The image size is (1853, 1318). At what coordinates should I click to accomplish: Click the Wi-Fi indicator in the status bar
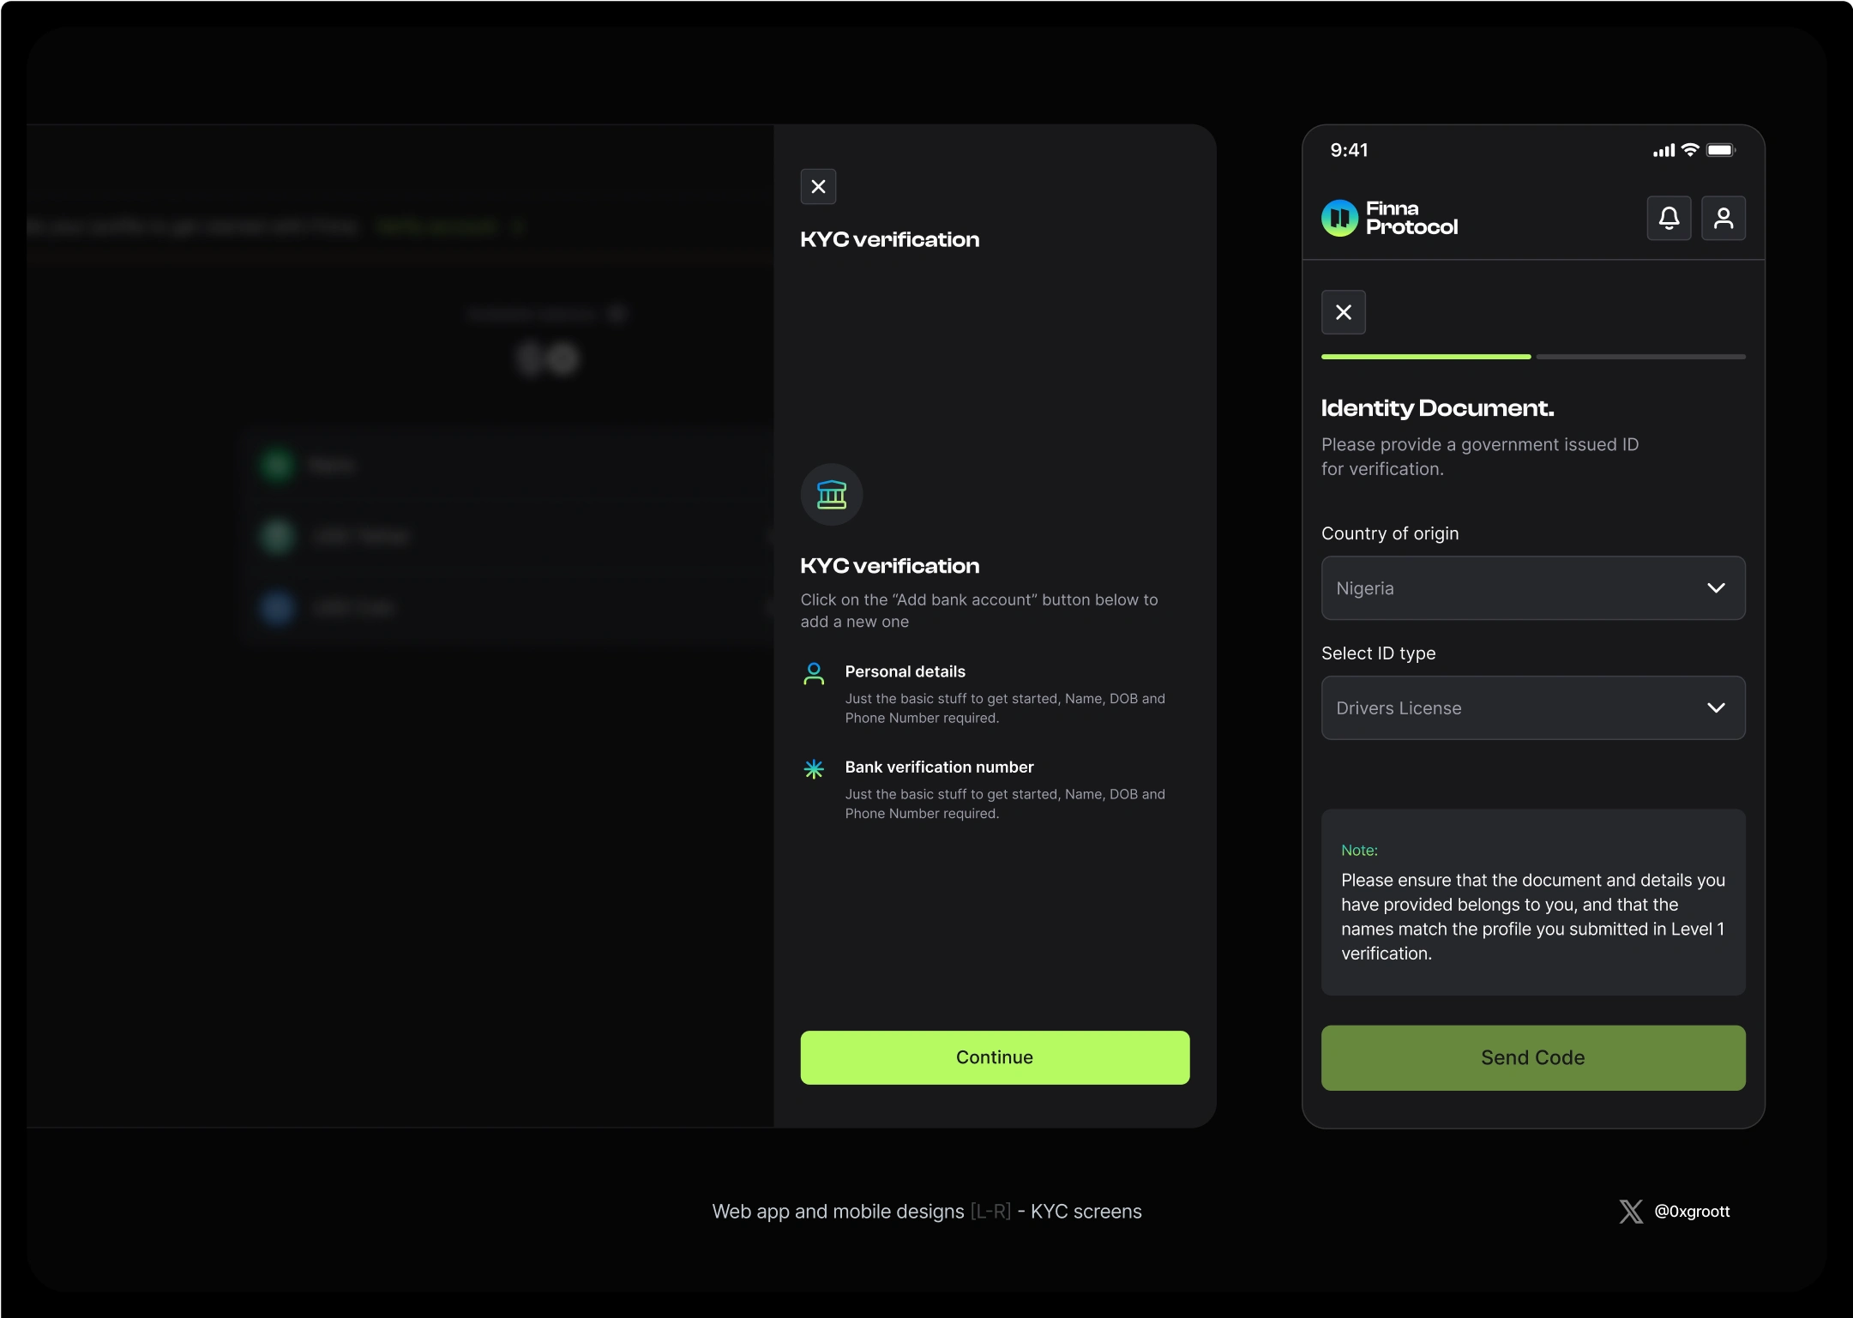pos(1688,150)
